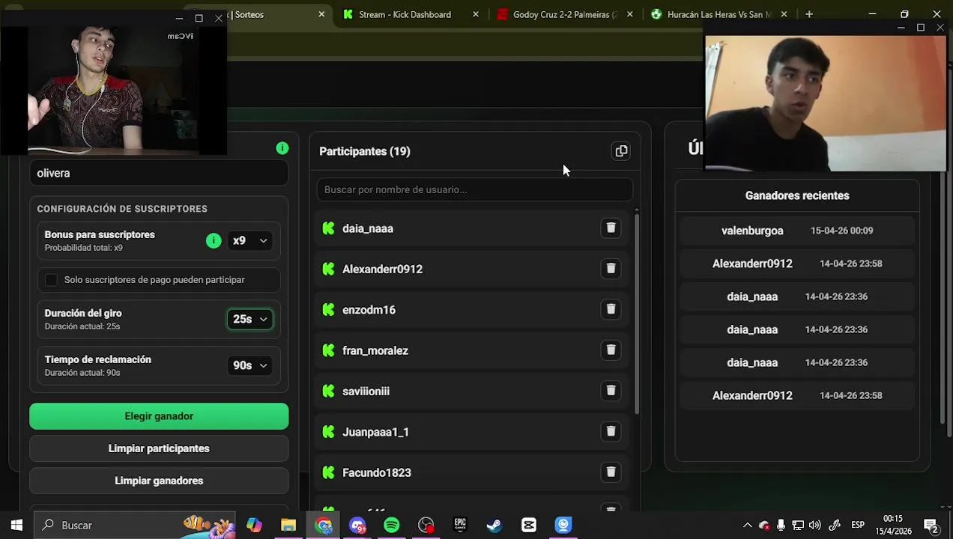Open the volume control in system tray
Image resolution: width=953 pixels, height=539 pixels.
[815, 525]
